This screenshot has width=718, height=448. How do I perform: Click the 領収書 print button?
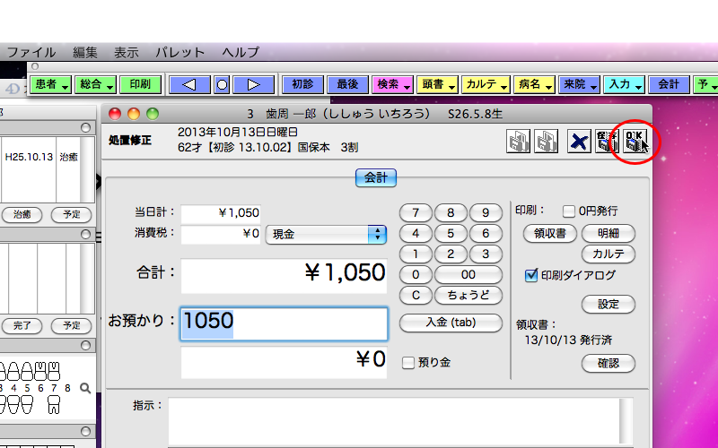point(548,233)
